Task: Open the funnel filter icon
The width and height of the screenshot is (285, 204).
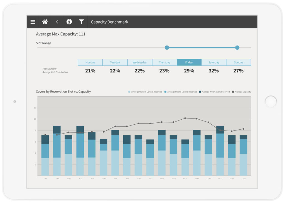Action: 82,22
